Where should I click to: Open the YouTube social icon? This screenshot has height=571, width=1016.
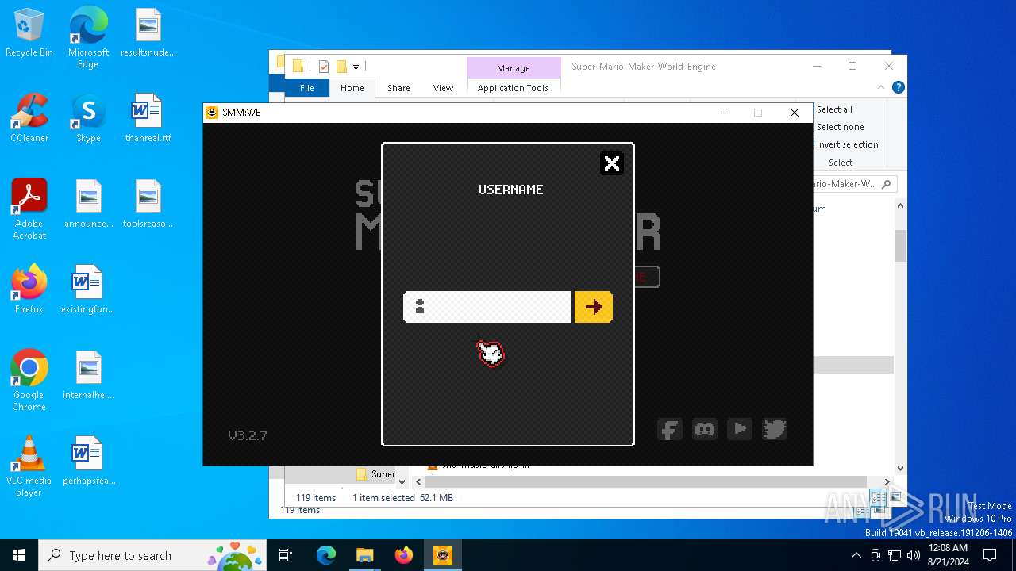point(740,429)
